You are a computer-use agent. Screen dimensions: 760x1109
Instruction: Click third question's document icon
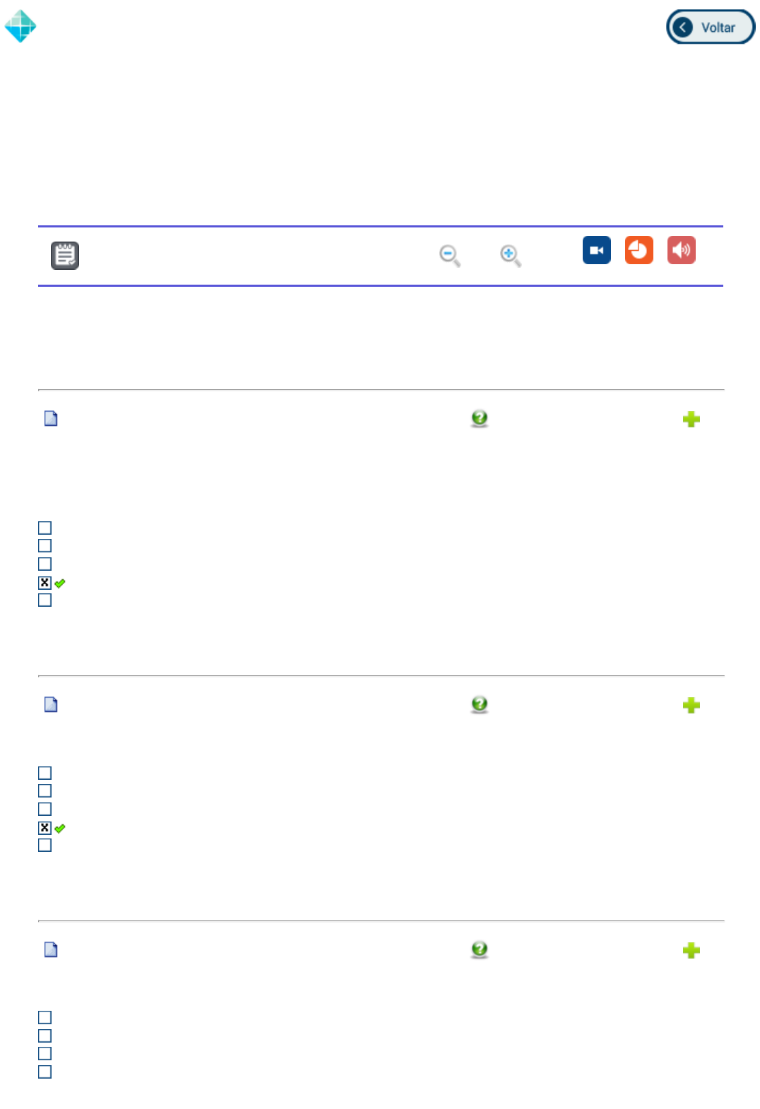tap(51, 950)
